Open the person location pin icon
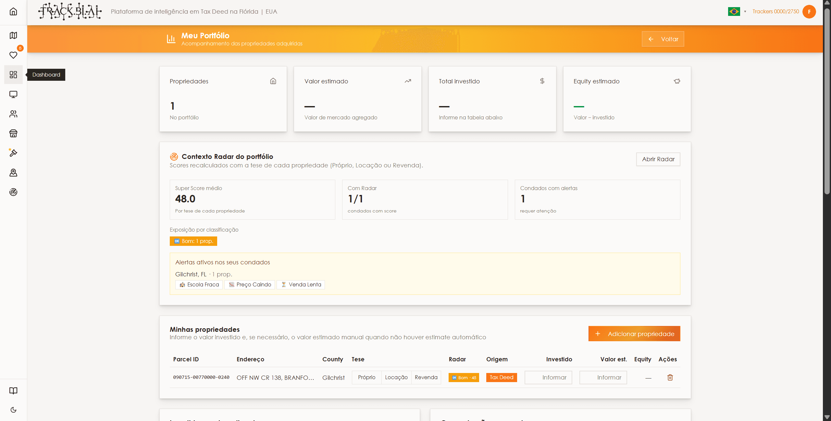 pos(13,173)
